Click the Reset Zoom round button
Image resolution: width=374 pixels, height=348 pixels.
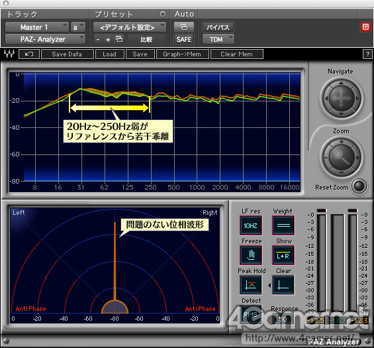[359, 186]
